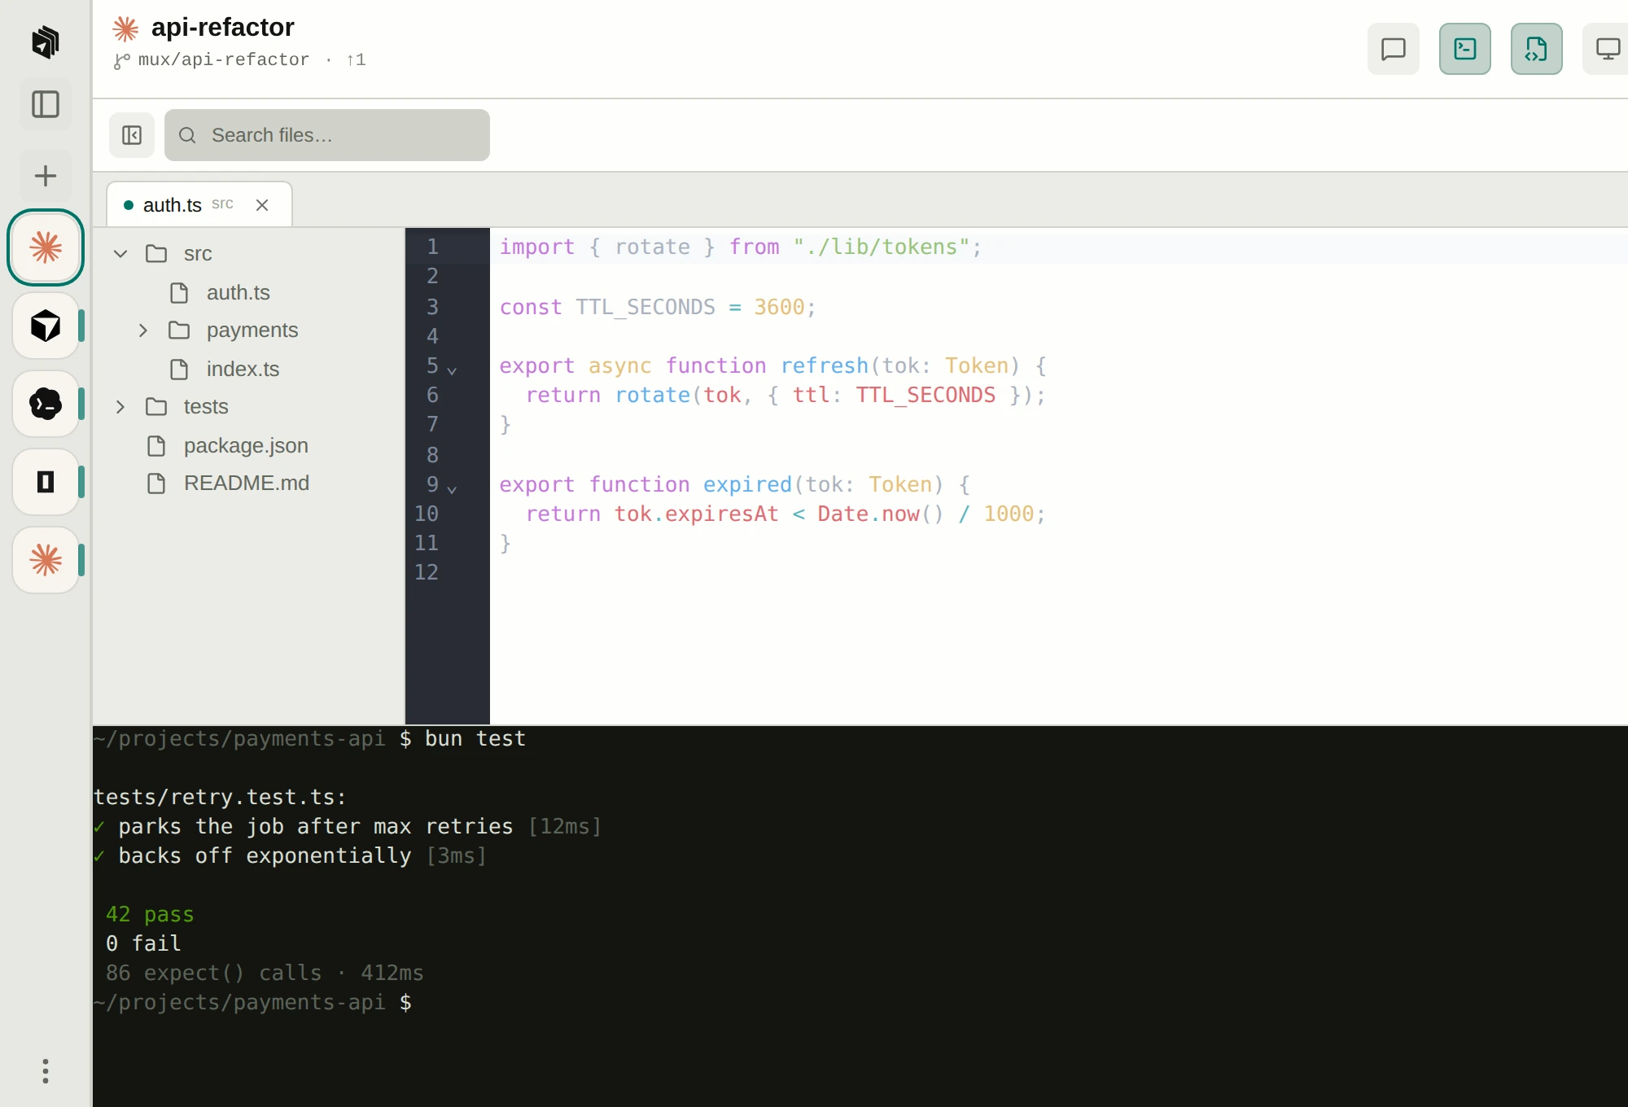
Task: Open the terminal-prompt flower workspace
Action: (x=46, y=404)
